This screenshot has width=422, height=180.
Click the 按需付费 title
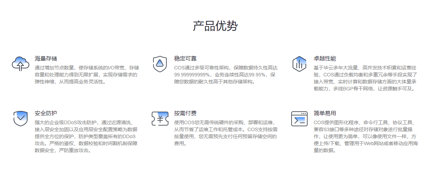point(185,113)
